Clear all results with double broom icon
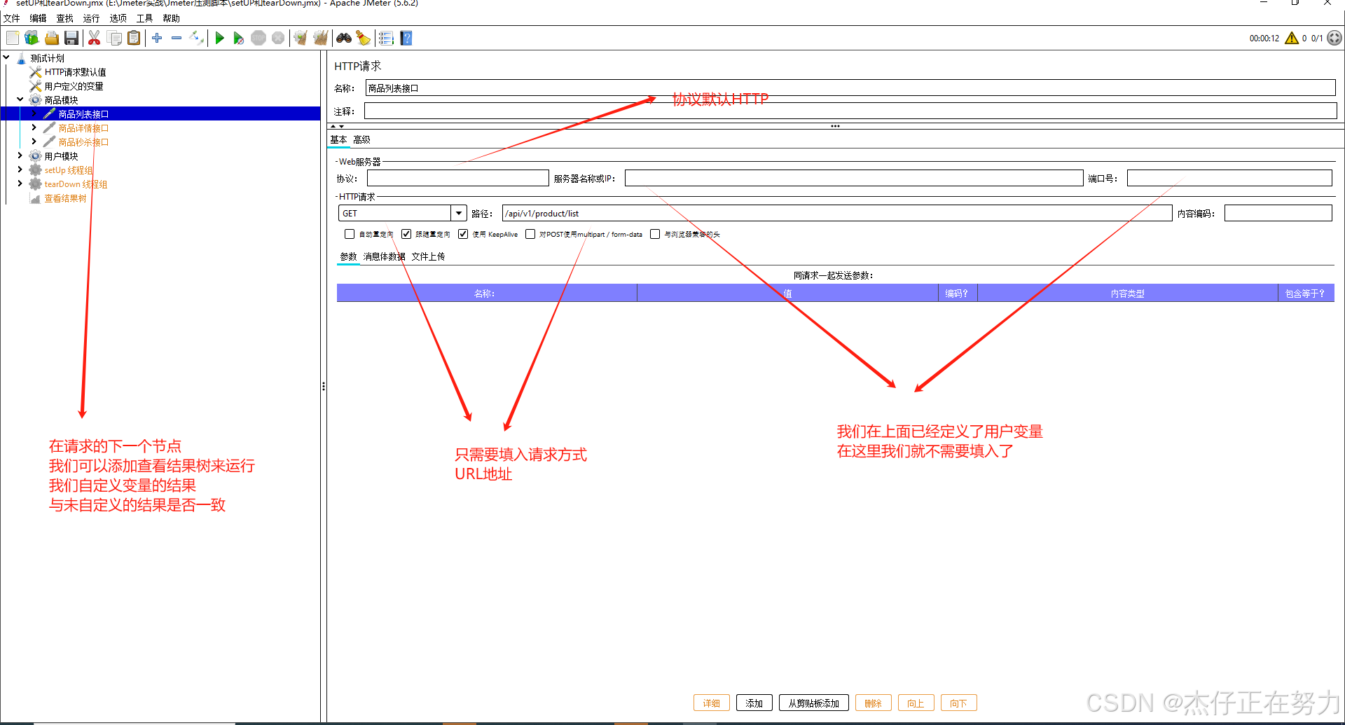The width and height of the screenshot is (1345, 725). click(321, 38)
